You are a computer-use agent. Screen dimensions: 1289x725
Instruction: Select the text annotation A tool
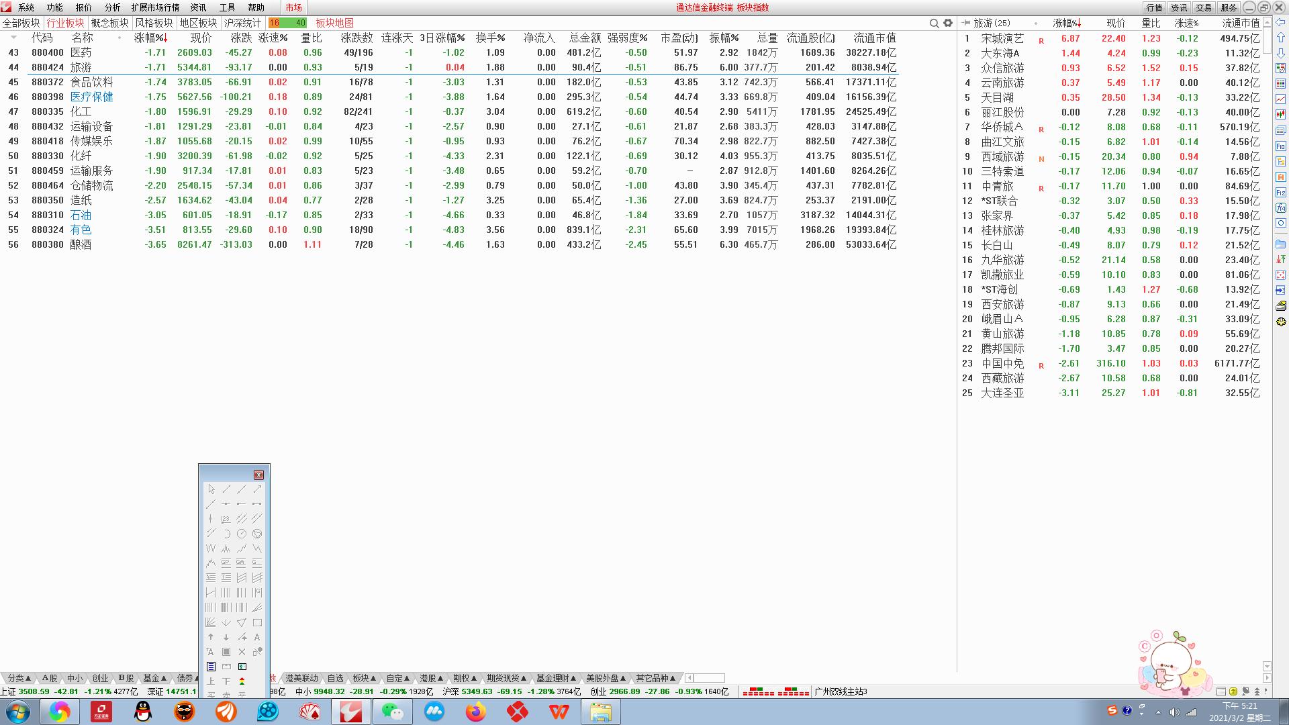[x=257, y=637]
